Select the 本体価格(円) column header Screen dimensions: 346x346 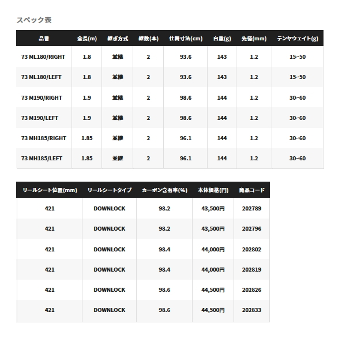click(x=213, y=190)
